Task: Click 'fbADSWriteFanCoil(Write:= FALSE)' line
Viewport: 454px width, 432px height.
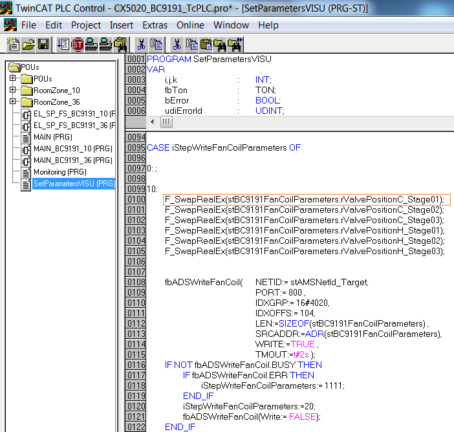Action: click(252, 416)
